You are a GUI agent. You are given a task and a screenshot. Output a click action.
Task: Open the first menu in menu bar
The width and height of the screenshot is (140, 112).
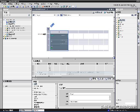pyautogui.click(x=4, y=4)
